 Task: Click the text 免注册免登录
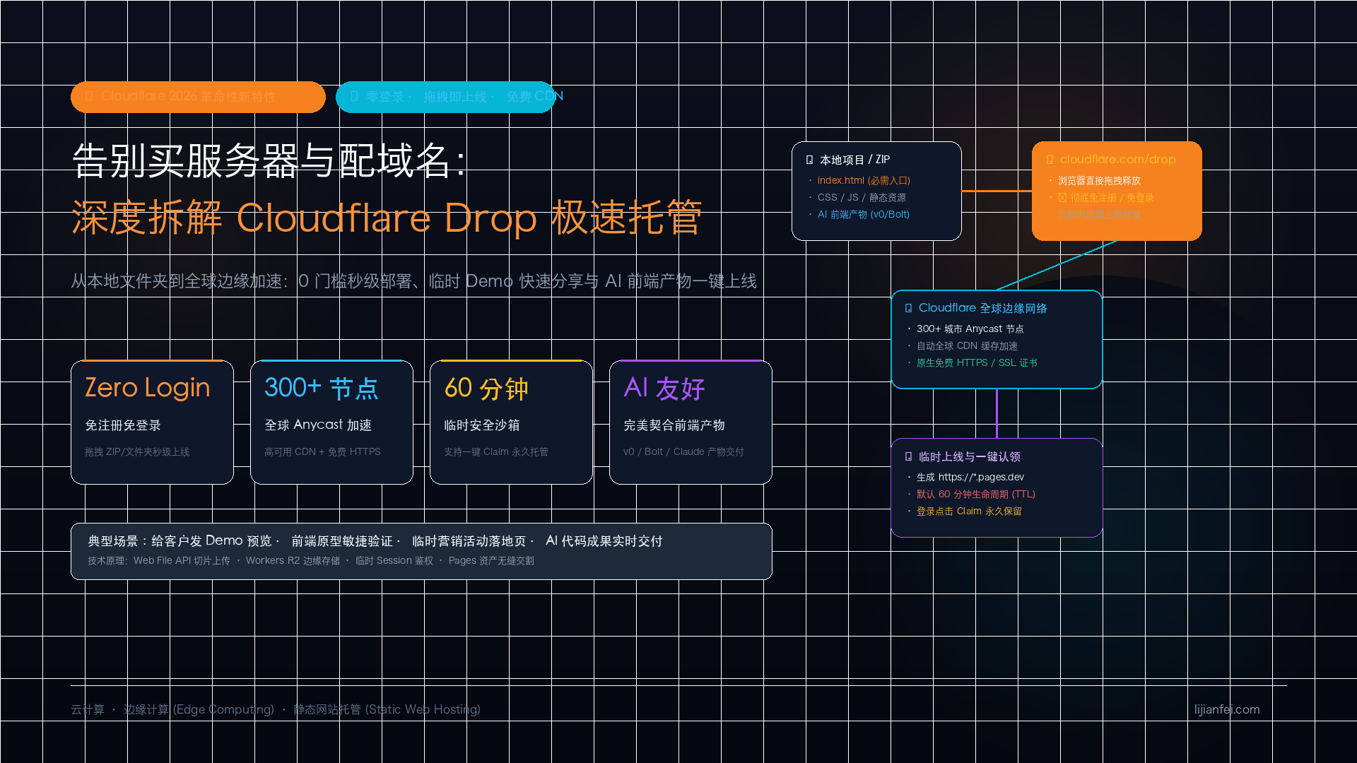click(123, 425)
